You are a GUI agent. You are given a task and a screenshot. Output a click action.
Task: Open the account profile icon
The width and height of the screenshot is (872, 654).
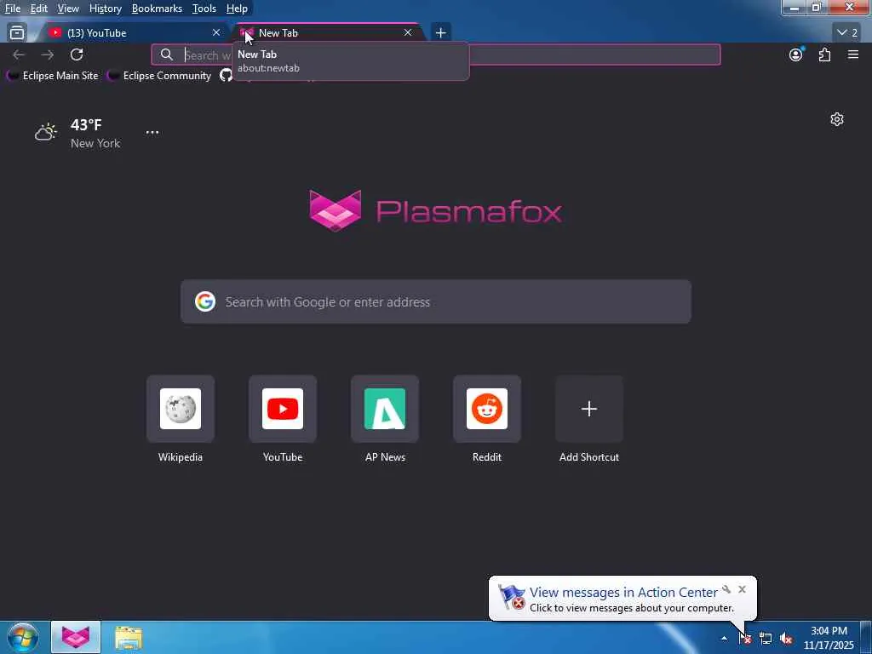coord(796,54)
